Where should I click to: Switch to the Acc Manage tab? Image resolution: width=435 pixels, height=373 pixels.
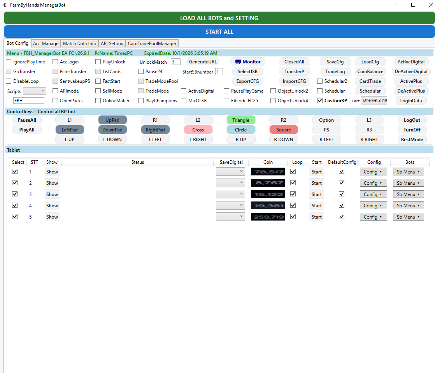coord(46,44)
